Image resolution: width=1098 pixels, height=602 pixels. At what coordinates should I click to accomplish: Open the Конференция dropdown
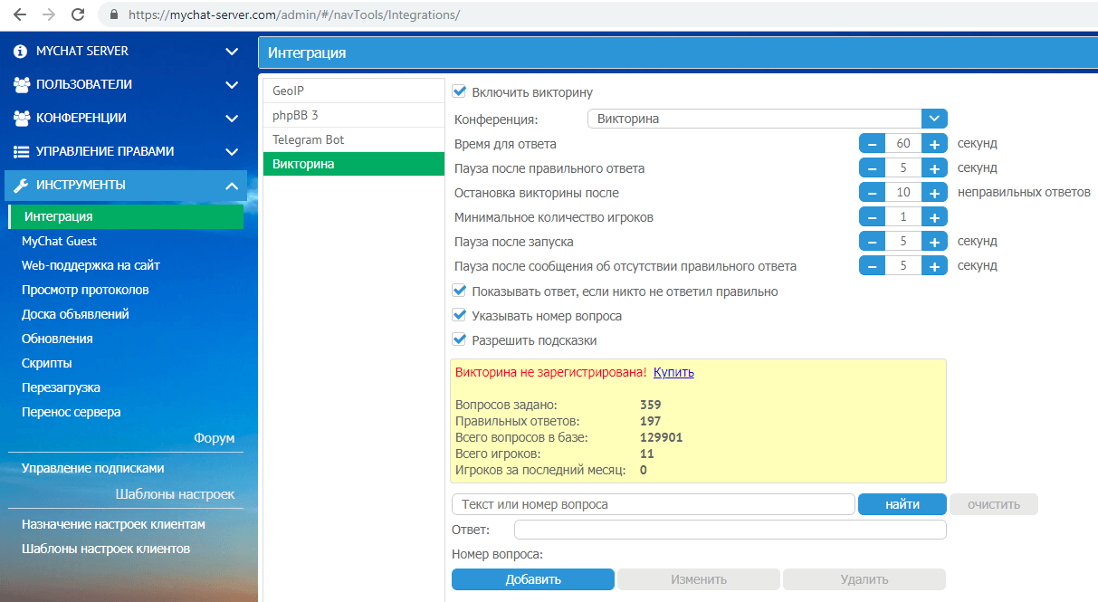coord(935,118)
